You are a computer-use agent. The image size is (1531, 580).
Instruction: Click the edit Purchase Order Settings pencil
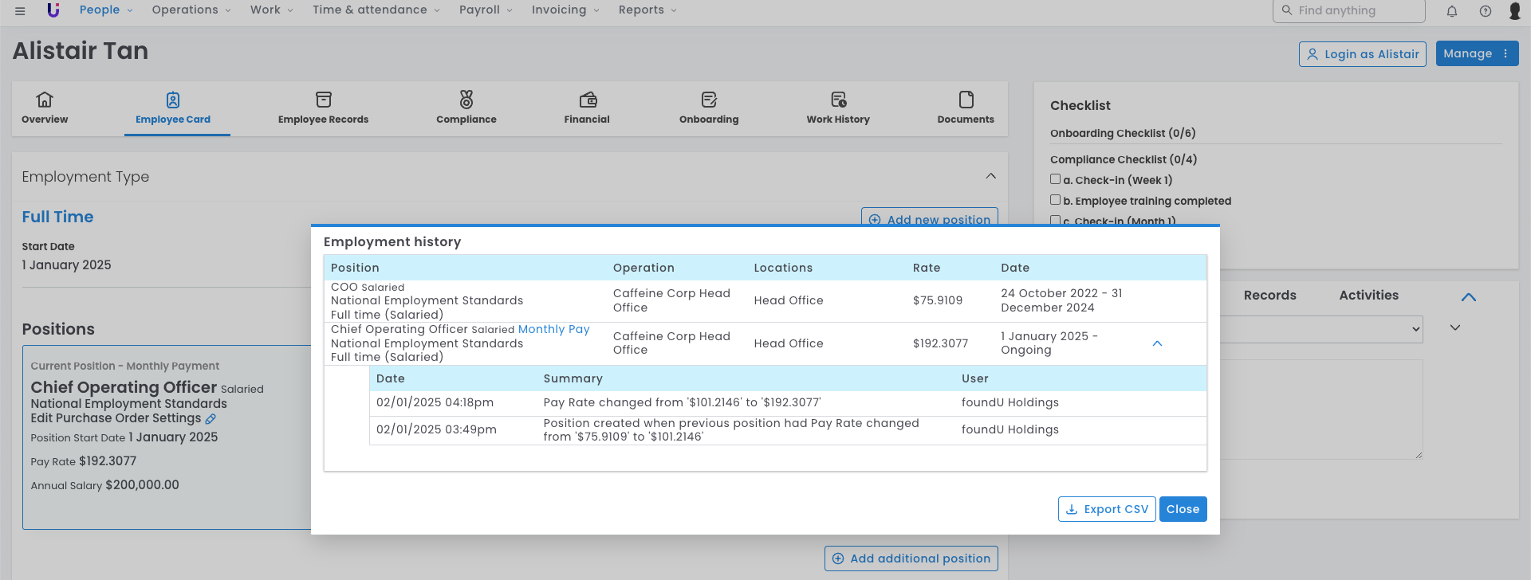tap(211, 419)
